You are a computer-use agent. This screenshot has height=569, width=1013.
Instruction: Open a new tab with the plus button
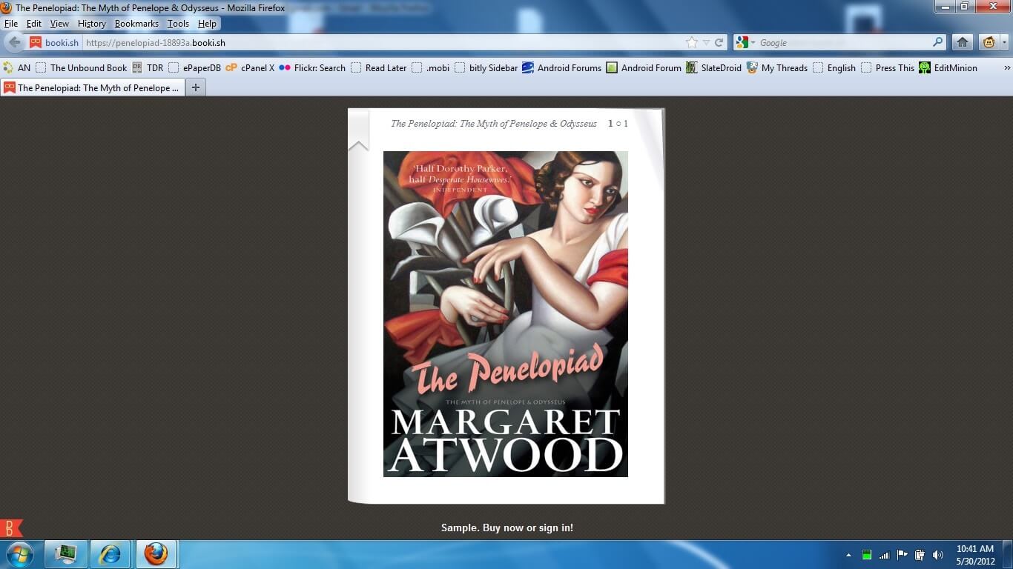pyautogui.click(x=196, y=87)
